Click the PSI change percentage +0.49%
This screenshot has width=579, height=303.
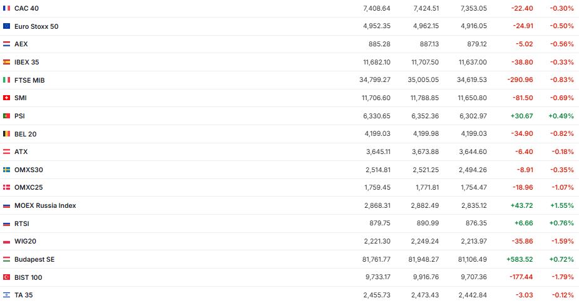click(561, 116)
